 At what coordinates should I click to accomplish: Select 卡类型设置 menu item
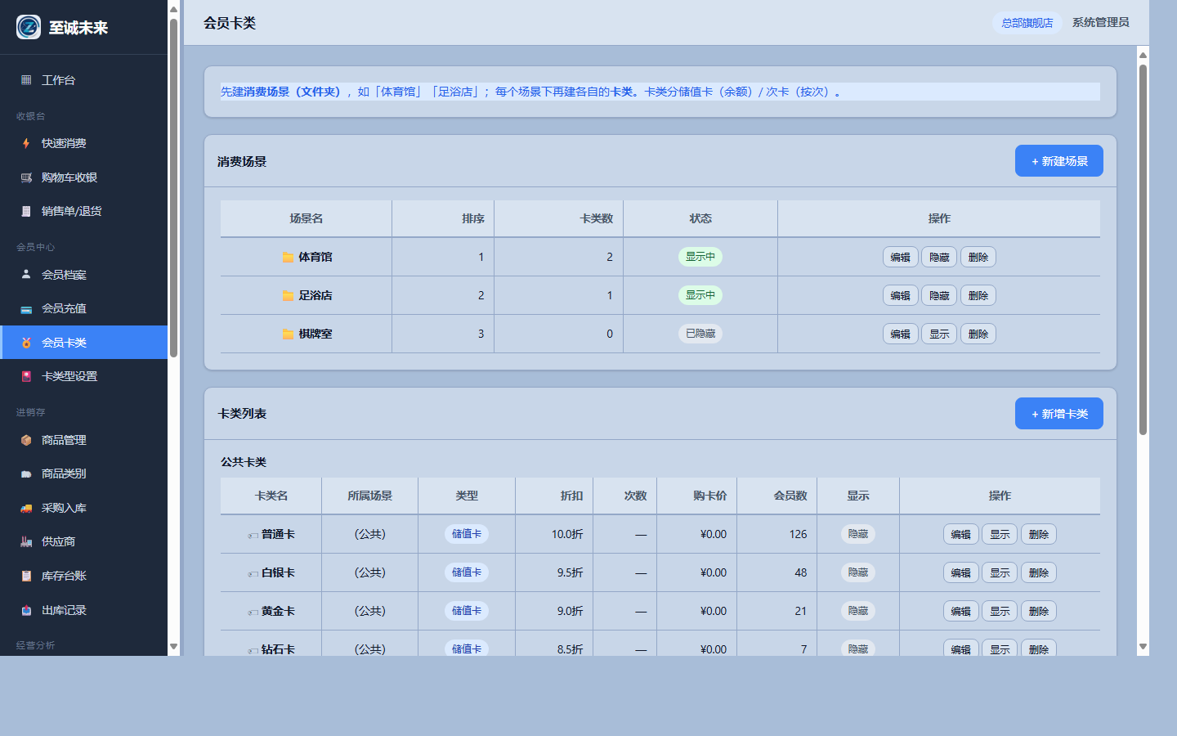83,376
